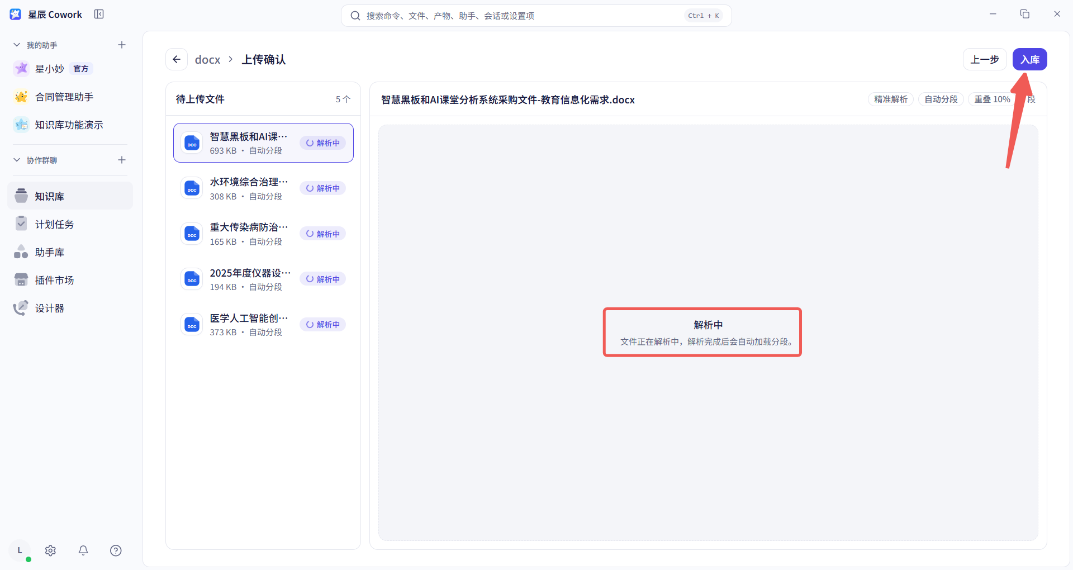Viewport: 1073px width, 570px height.
Task: Click the 精准解析 tag
Action: pyautogui.click(x=891, y=99)
